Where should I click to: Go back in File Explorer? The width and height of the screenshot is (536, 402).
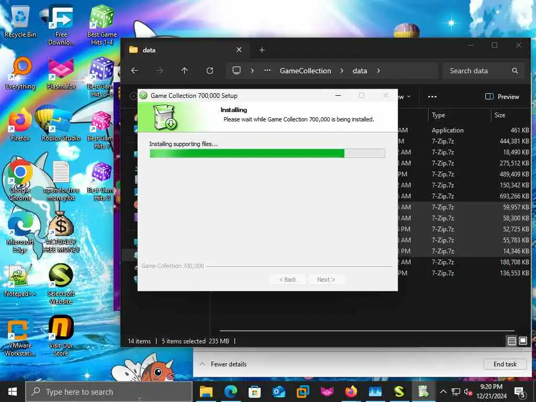pyautogui.click(x=135, y=71)
